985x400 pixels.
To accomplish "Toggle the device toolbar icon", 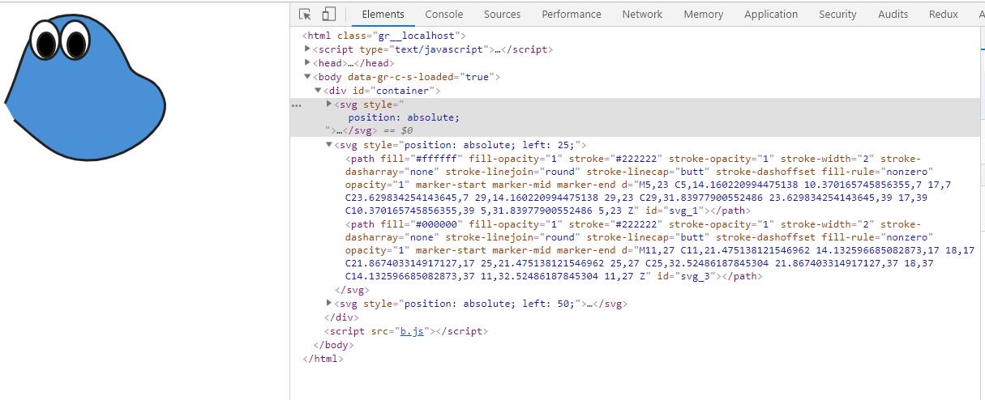I will click(328, 15).
